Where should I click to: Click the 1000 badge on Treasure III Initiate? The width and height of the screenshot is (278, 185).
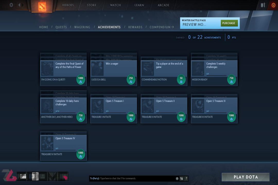pyautogui.click(x=231, y=117)
